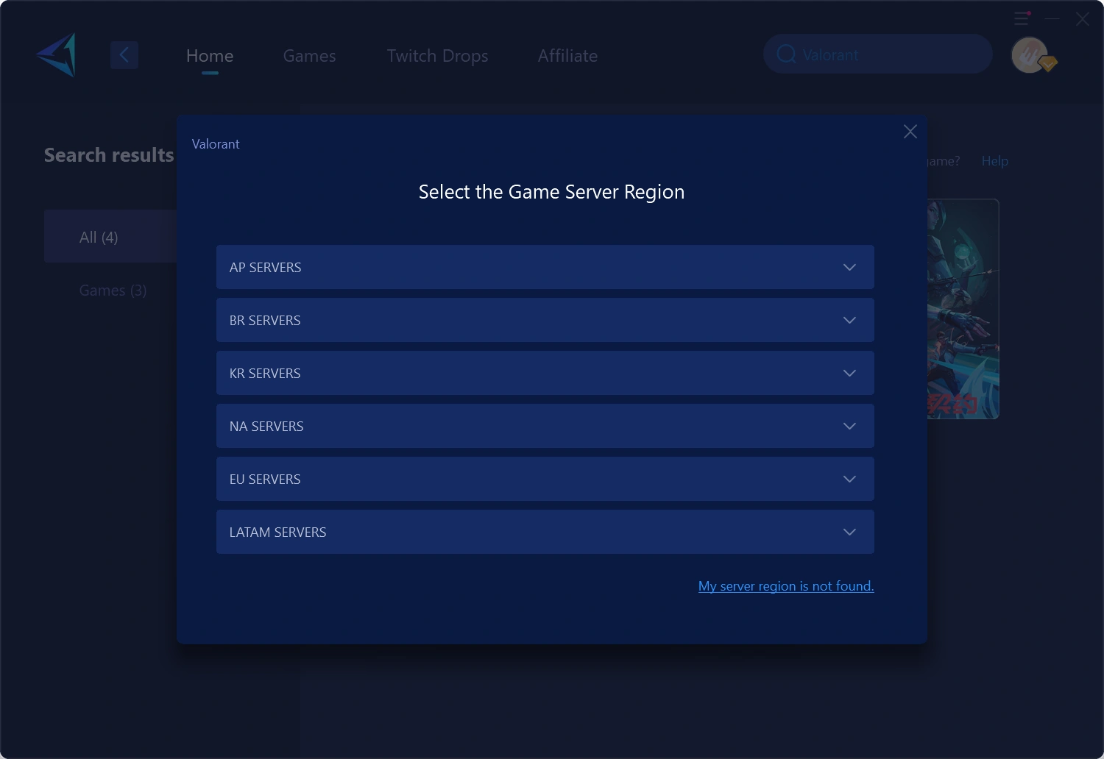Click the My server region is not found link
The height and width of the screenshot is (759, 1104).
click(x=785, y=585)
